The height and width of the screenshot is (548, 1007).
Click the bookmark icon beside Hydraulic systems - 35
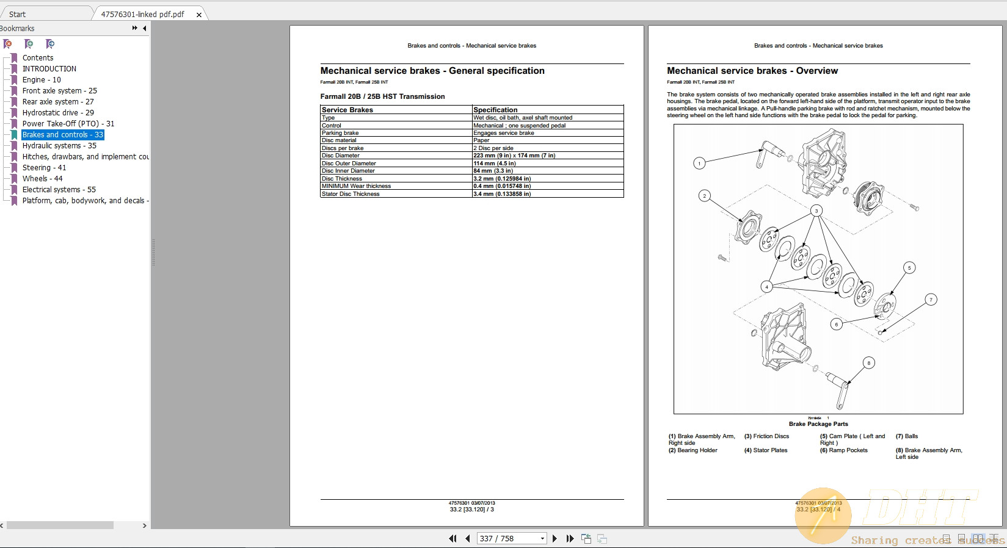coord(15,146)
